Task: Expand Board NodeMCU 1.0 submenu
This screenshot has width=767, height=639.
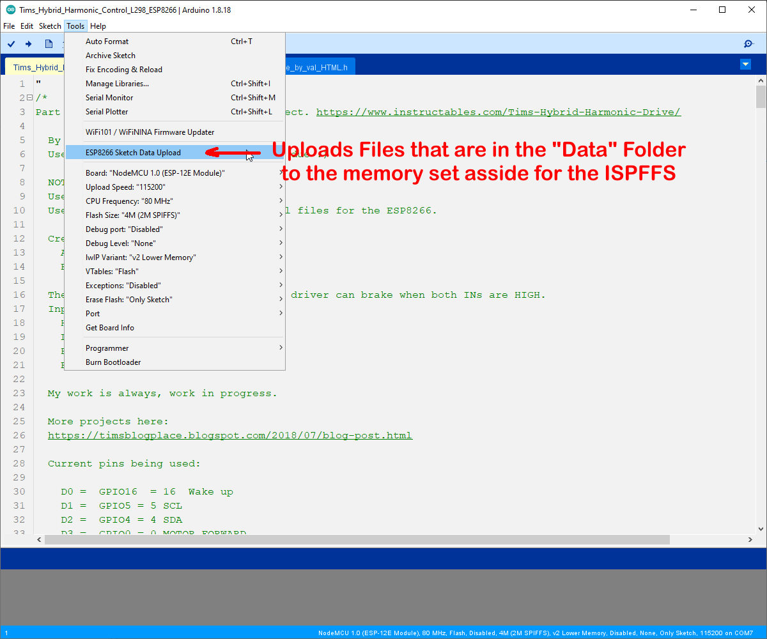Action: point(175,173)
